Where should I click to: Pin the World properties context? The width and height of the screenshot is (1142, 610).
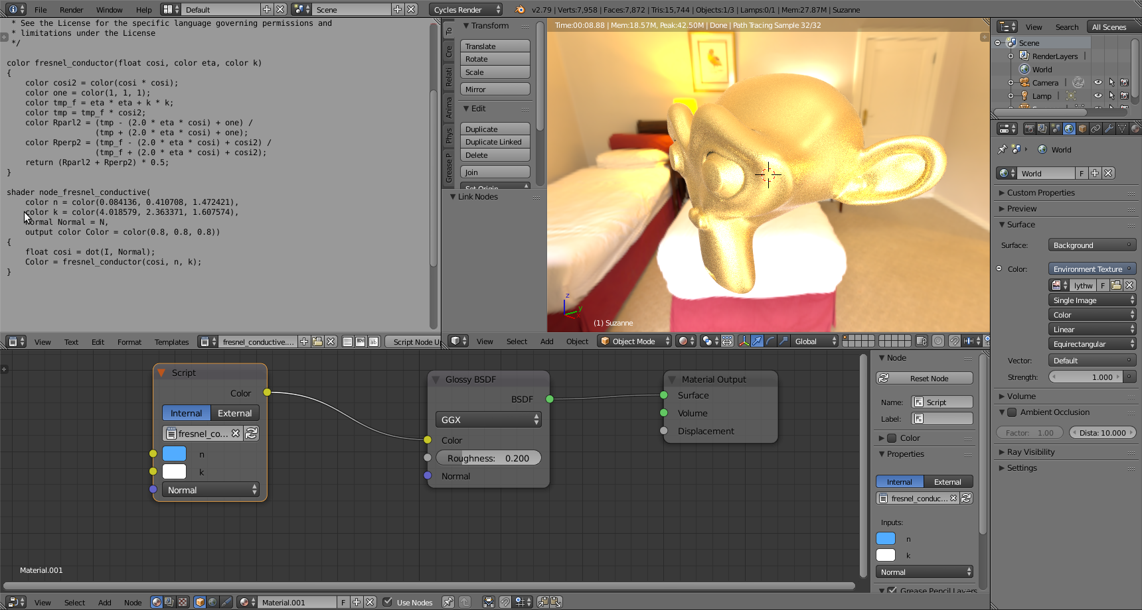click(x=1002, y=150)
